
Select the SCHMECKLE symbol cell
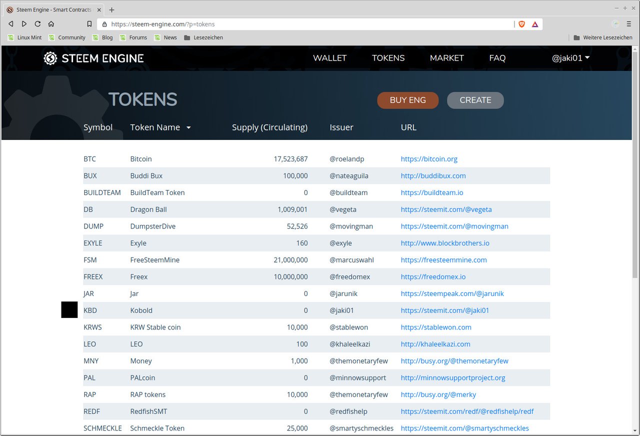coord(102,428)
